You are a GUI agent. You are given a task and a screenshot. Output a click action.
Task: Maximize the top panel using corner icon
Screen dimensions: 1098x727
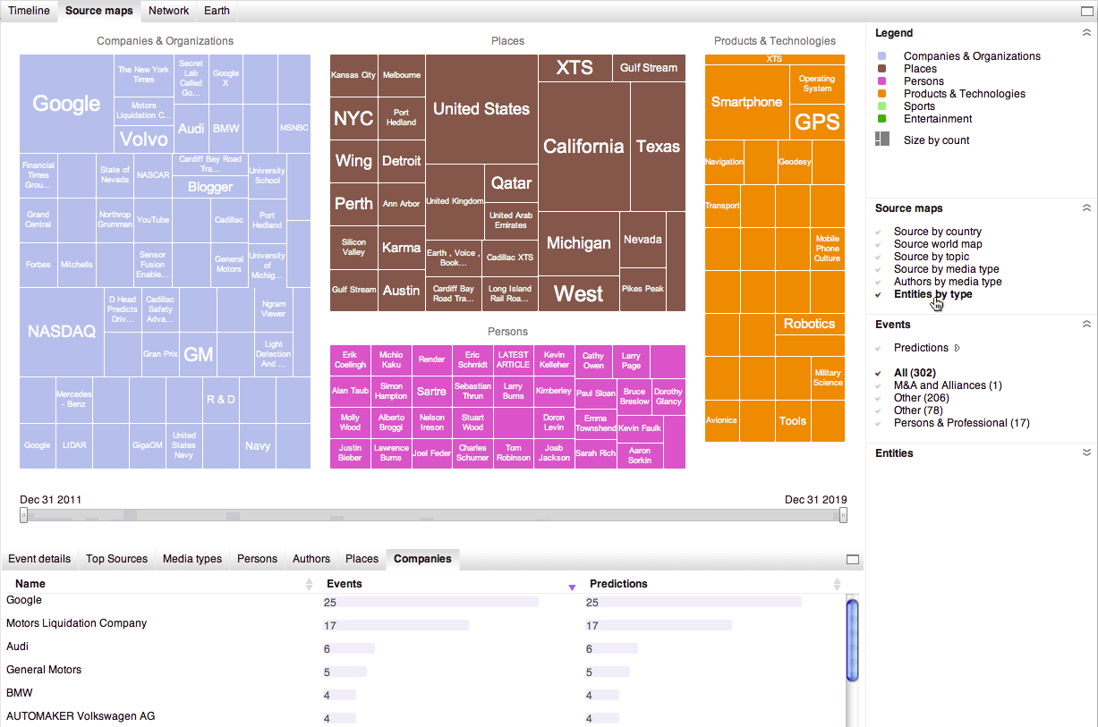click(x=1086, y=12)
